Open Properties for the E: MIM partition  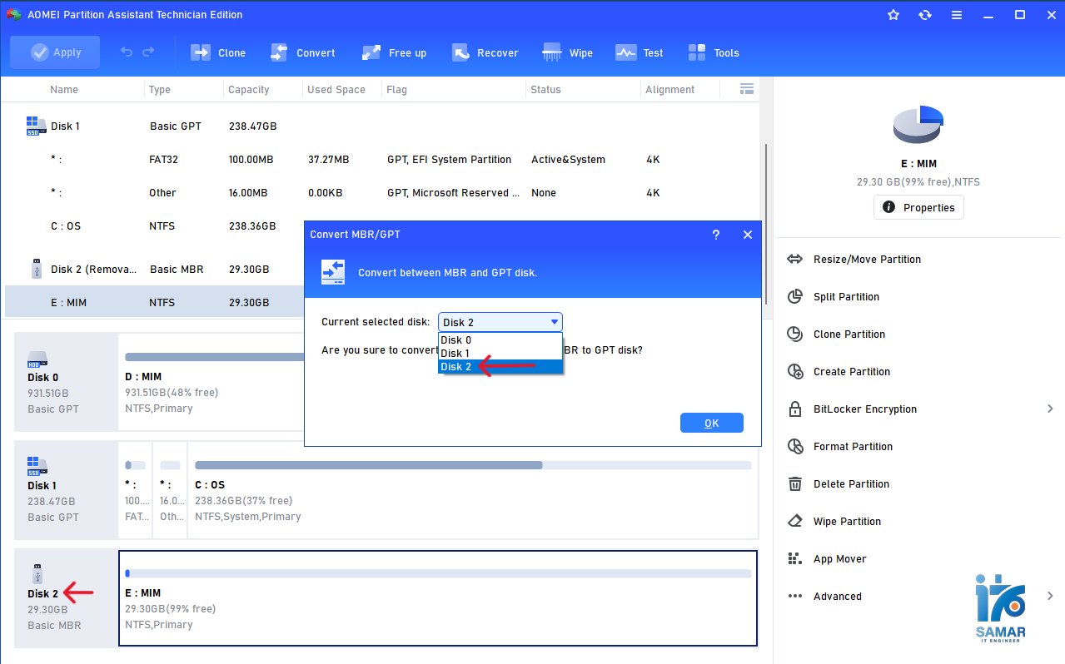click(x=918, y=207)
